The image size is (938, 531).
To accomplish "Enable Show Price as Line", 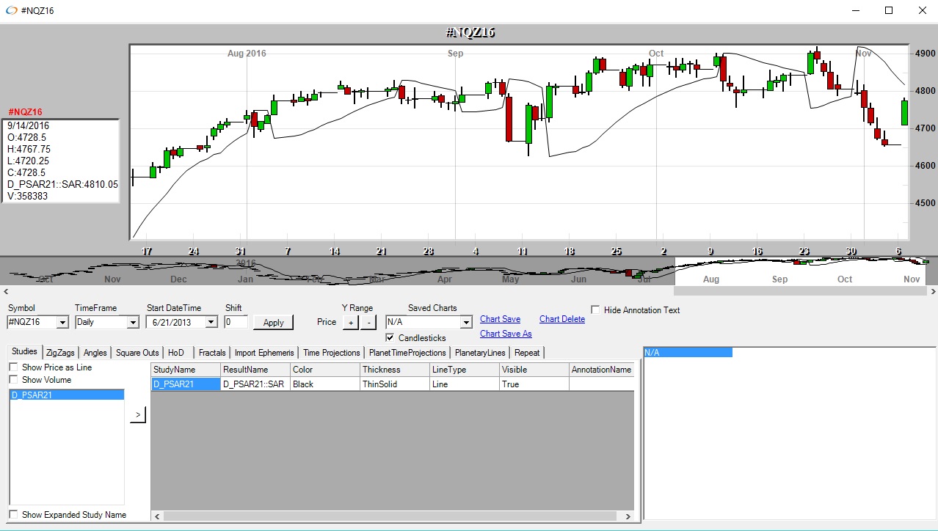I will coord(13,367).
